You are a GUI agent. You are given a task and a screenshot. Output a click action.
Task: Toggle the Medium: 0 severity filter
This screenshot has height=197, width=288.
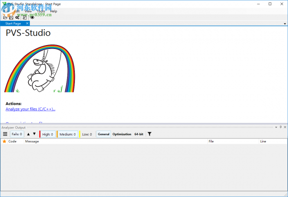coord(67,134)
